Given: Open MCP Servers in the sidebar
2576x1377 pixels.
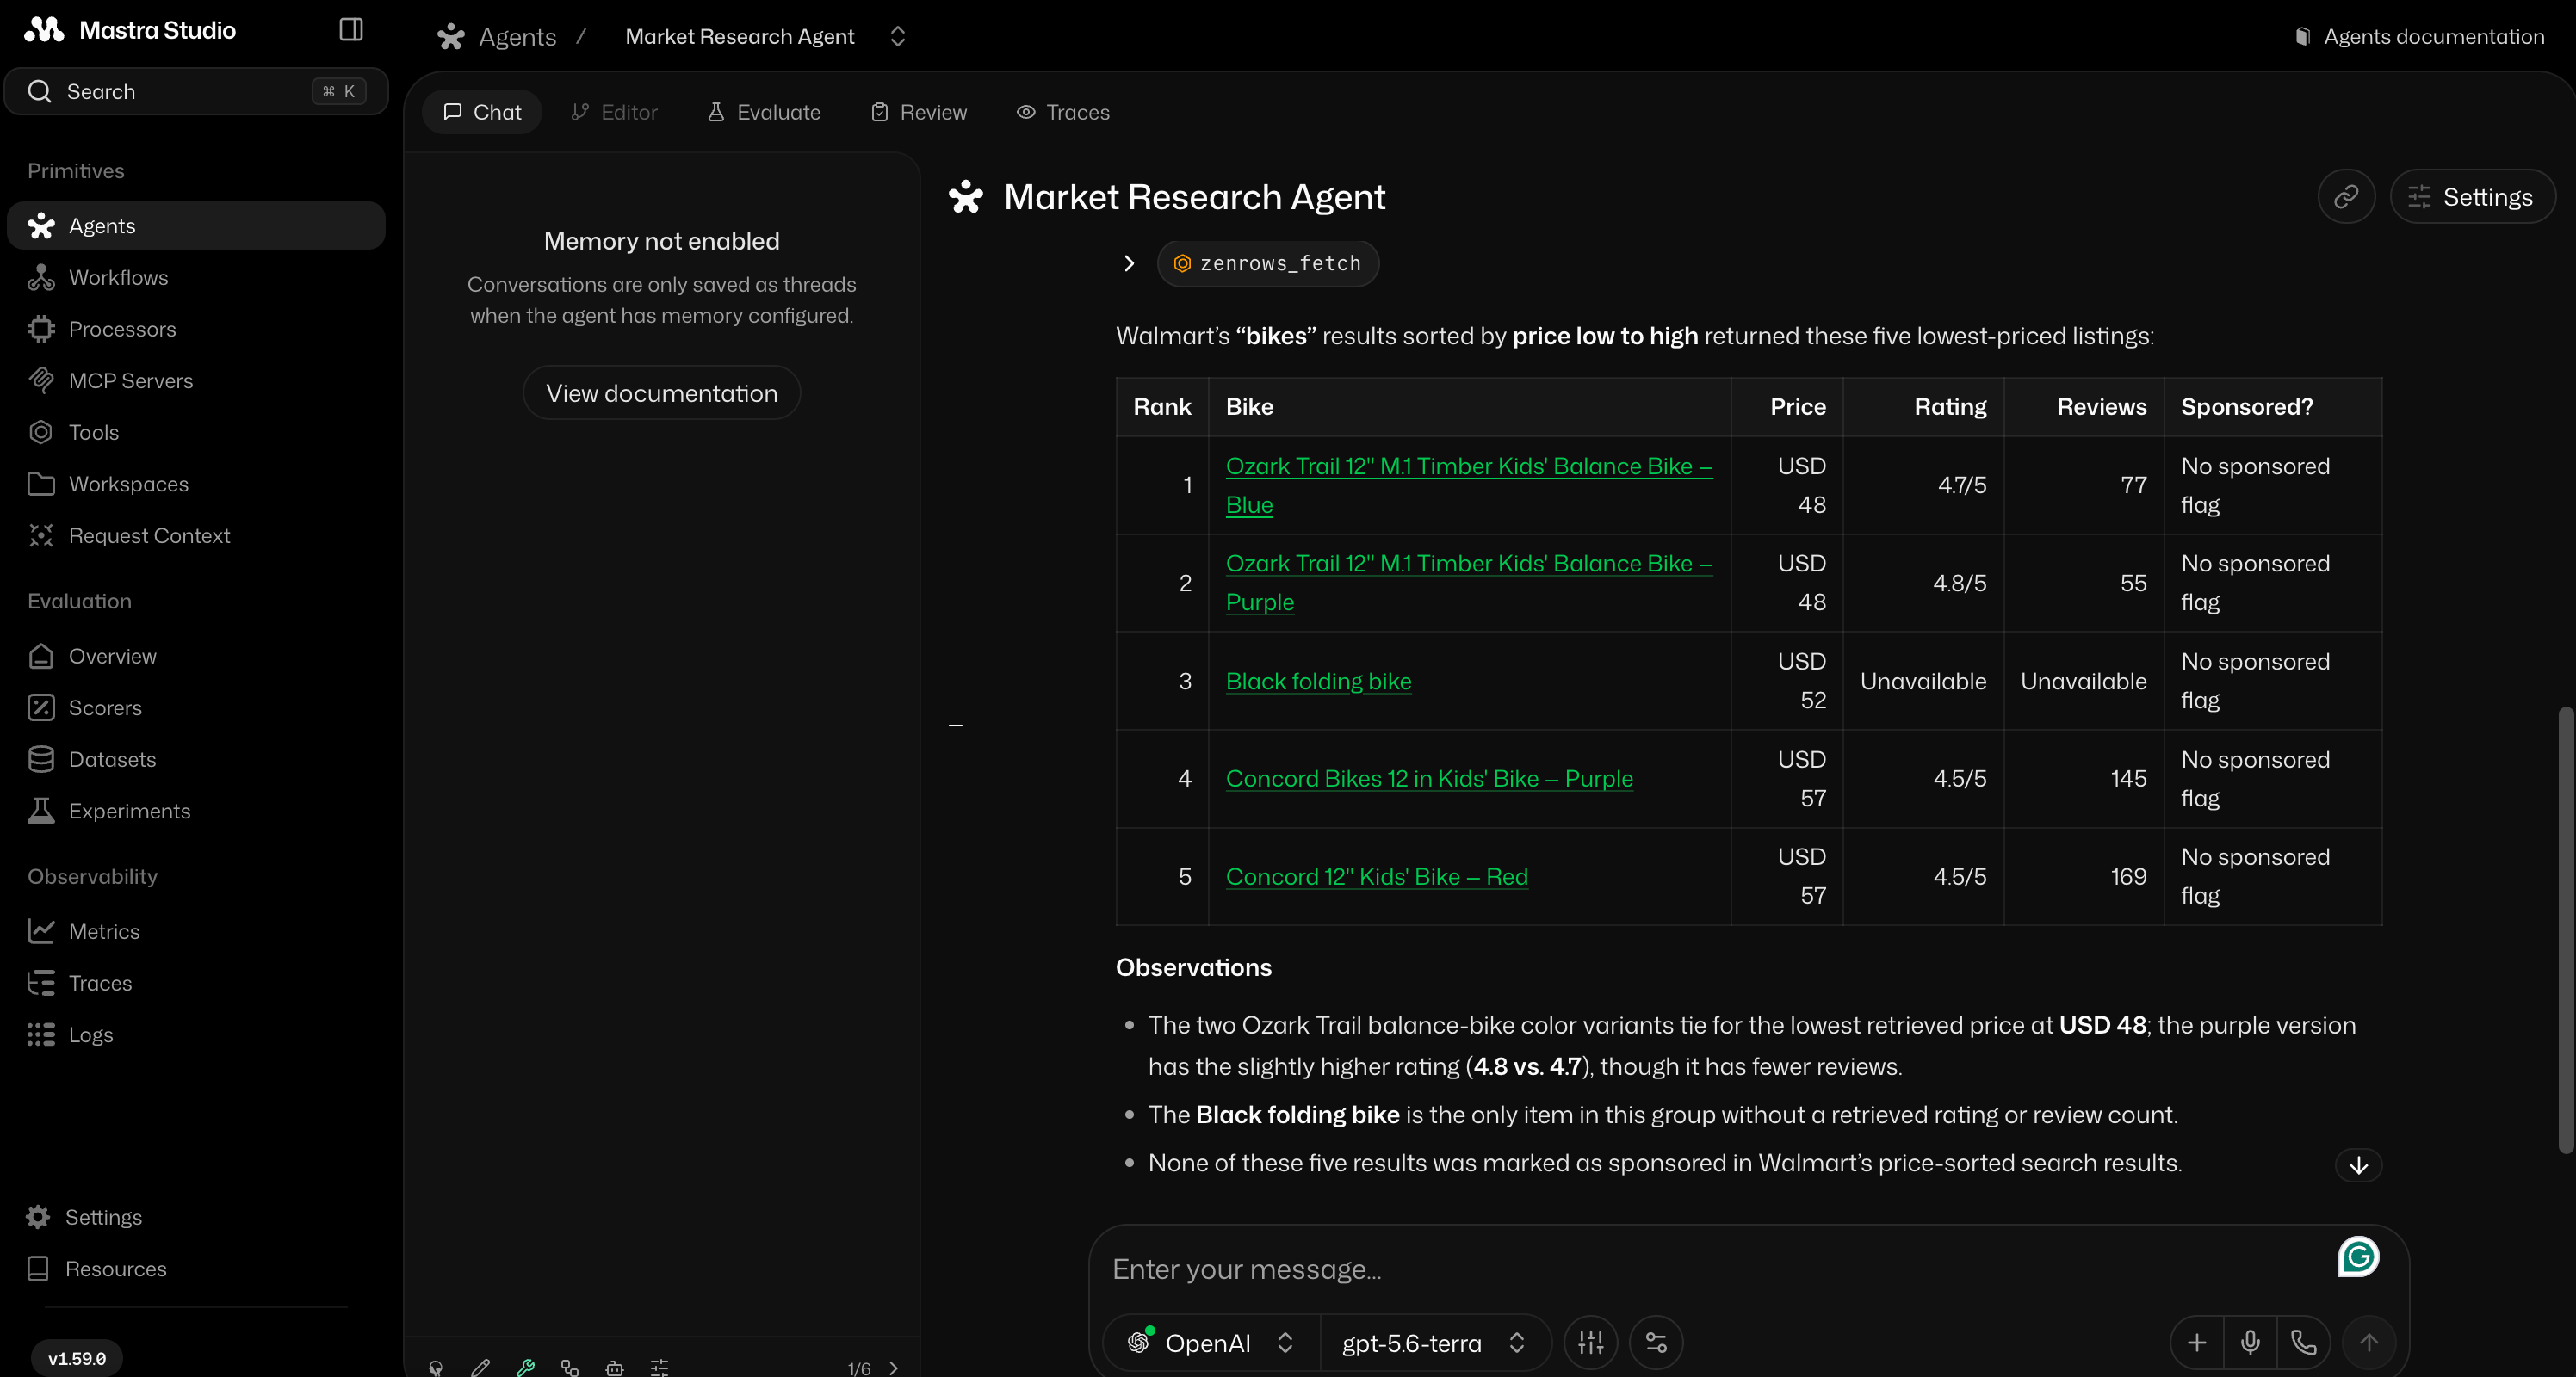Looking at the screenshot, I should (x=196, y=380).
